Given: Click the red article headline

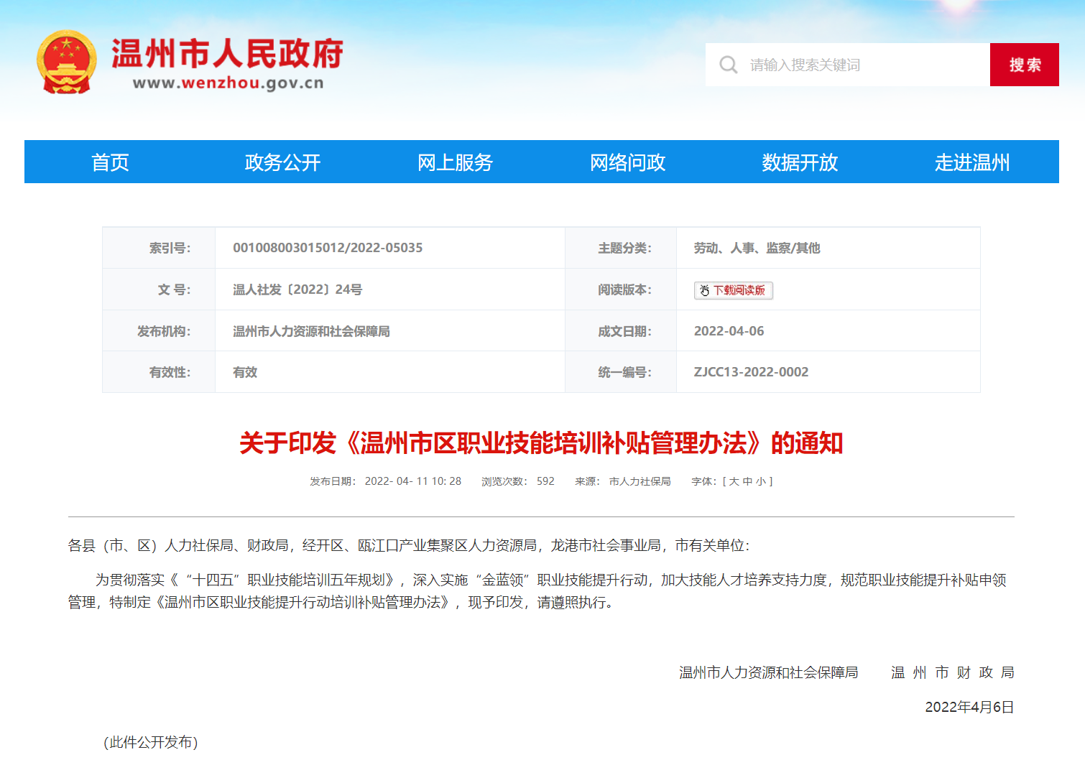Looking at the screenshot, I should (540, 443).
